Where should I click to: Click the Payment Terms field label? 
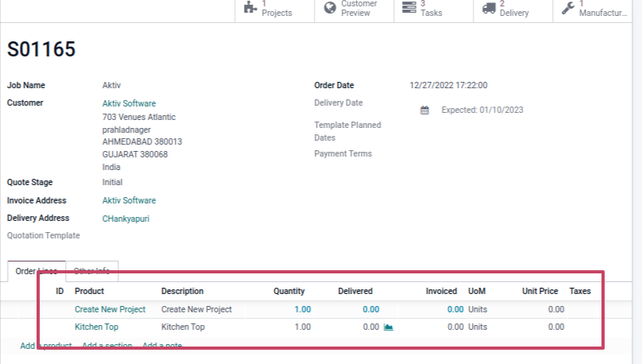[x=343, y=154]
